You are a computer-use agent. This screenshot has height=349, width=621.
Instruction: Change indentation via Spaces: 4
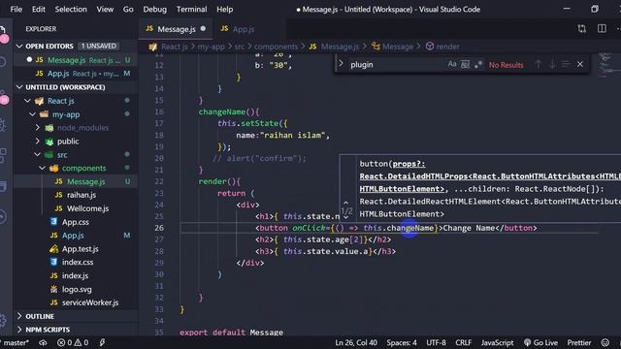coord(402,342)
